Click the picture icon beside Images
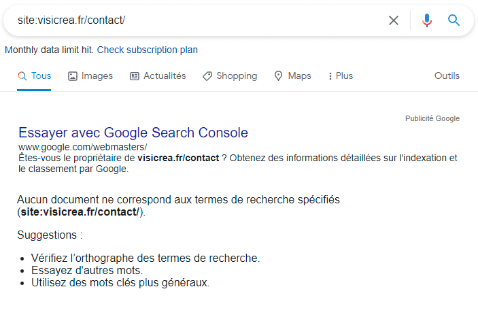Viewport: 478px width, 321px height. tap(73, 76)
